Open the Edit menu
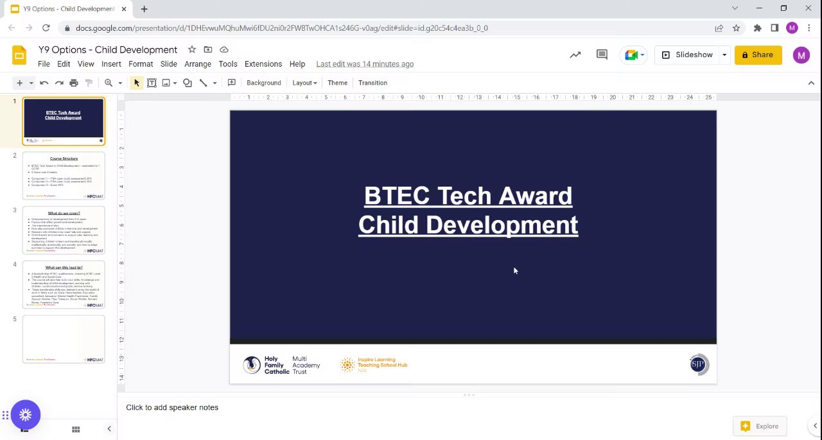The height and width of the screenshot is (440, 822). (x=64, y=64)
